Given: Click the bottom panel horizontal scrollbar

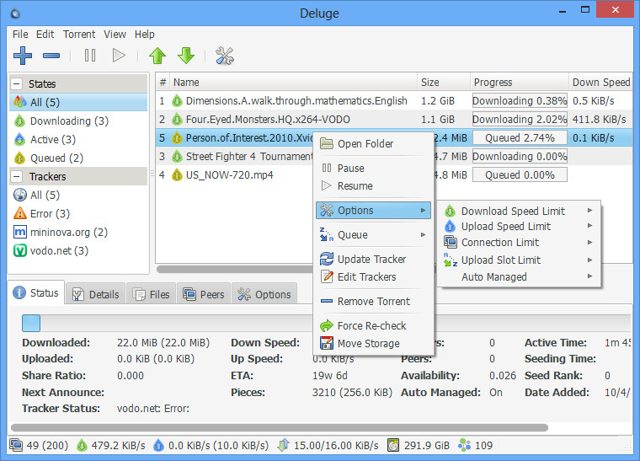Looking at the screenshot, I should 280,427.
